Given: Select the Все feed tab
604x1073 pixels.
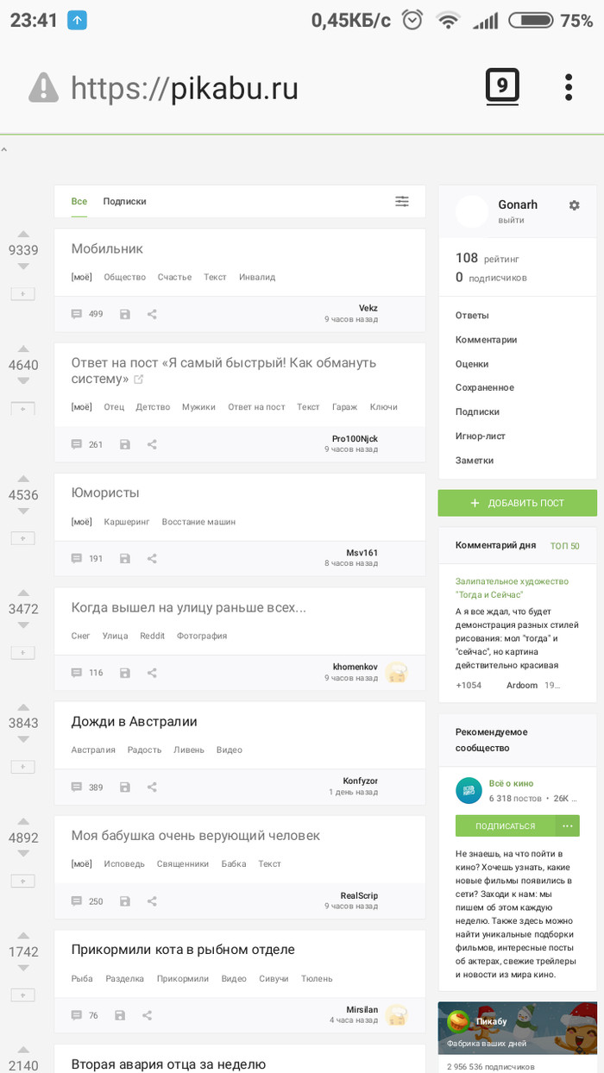Looking at the screenshot, I should [79, 201].
